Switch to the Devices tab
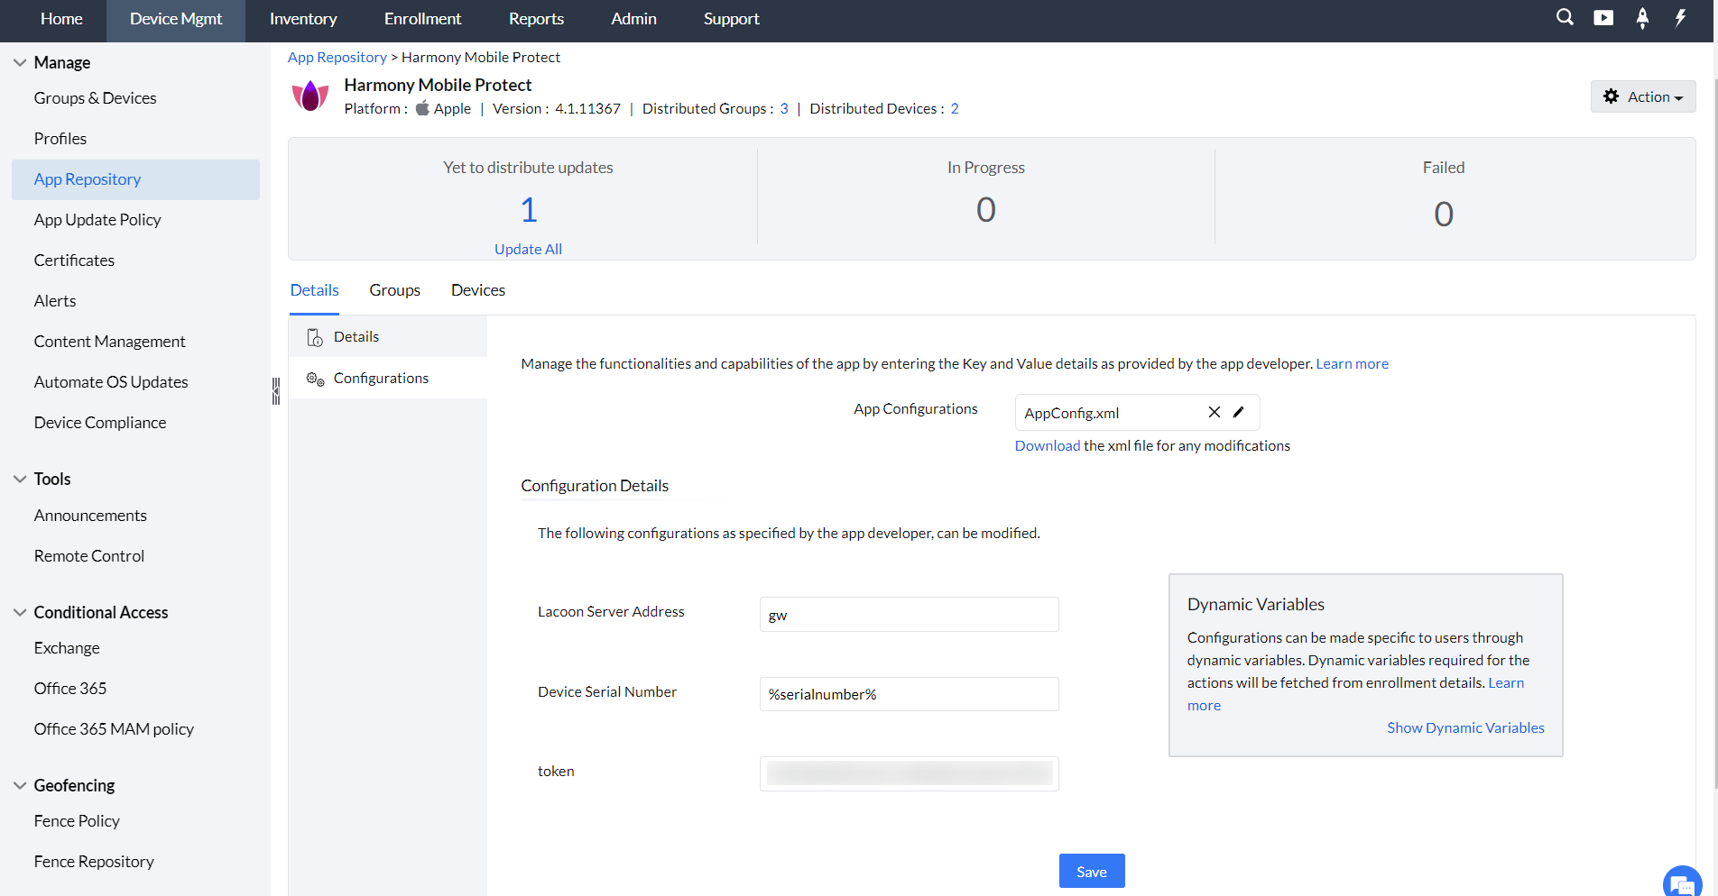1718x896 pixels. (478, 290)
